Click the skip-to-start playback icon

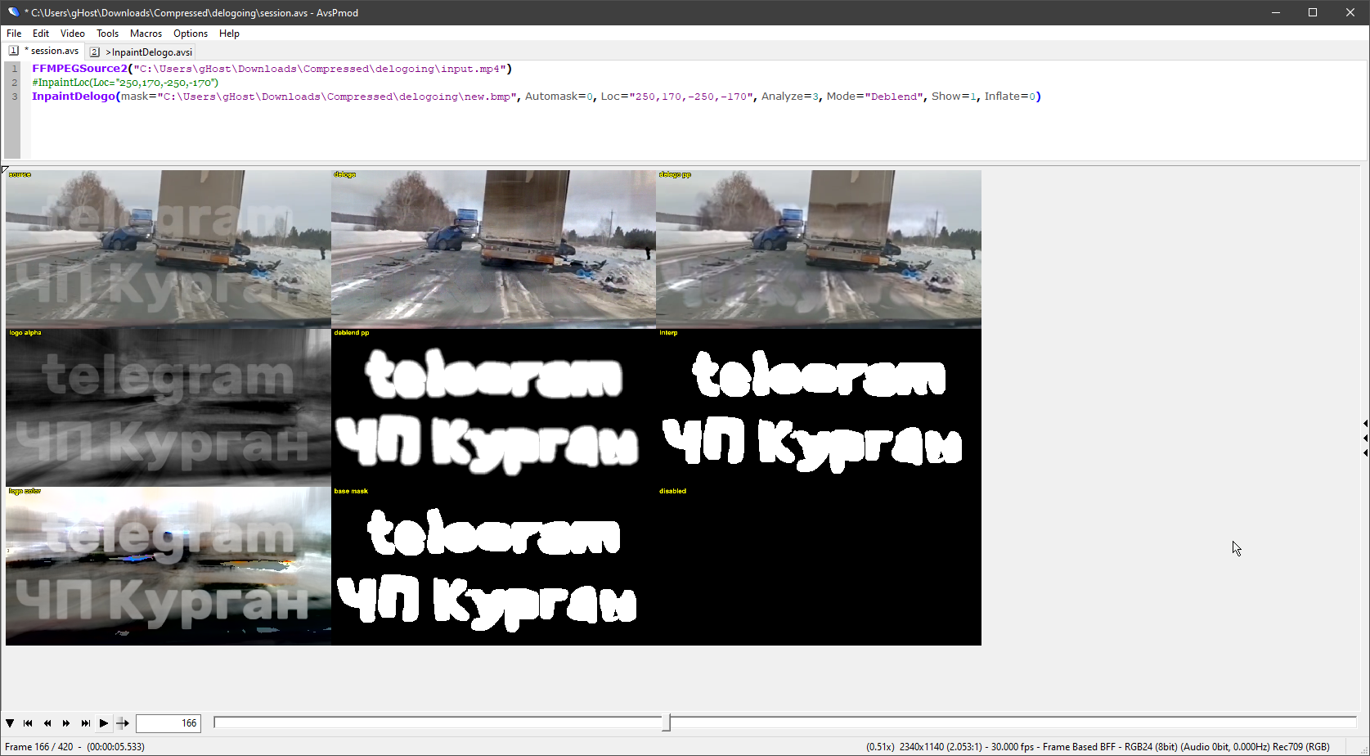pos(29,723)
